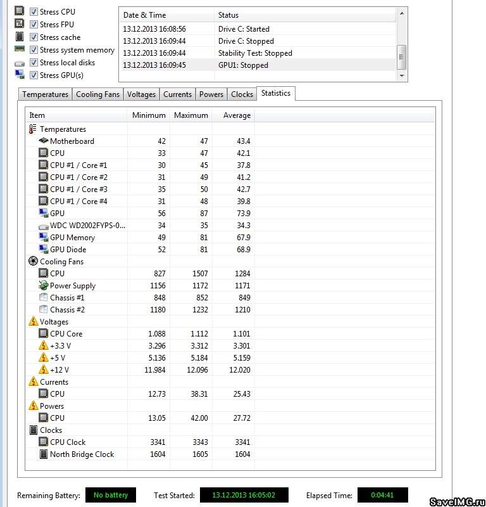Switch to the Temperatures tab

point(45,94)
